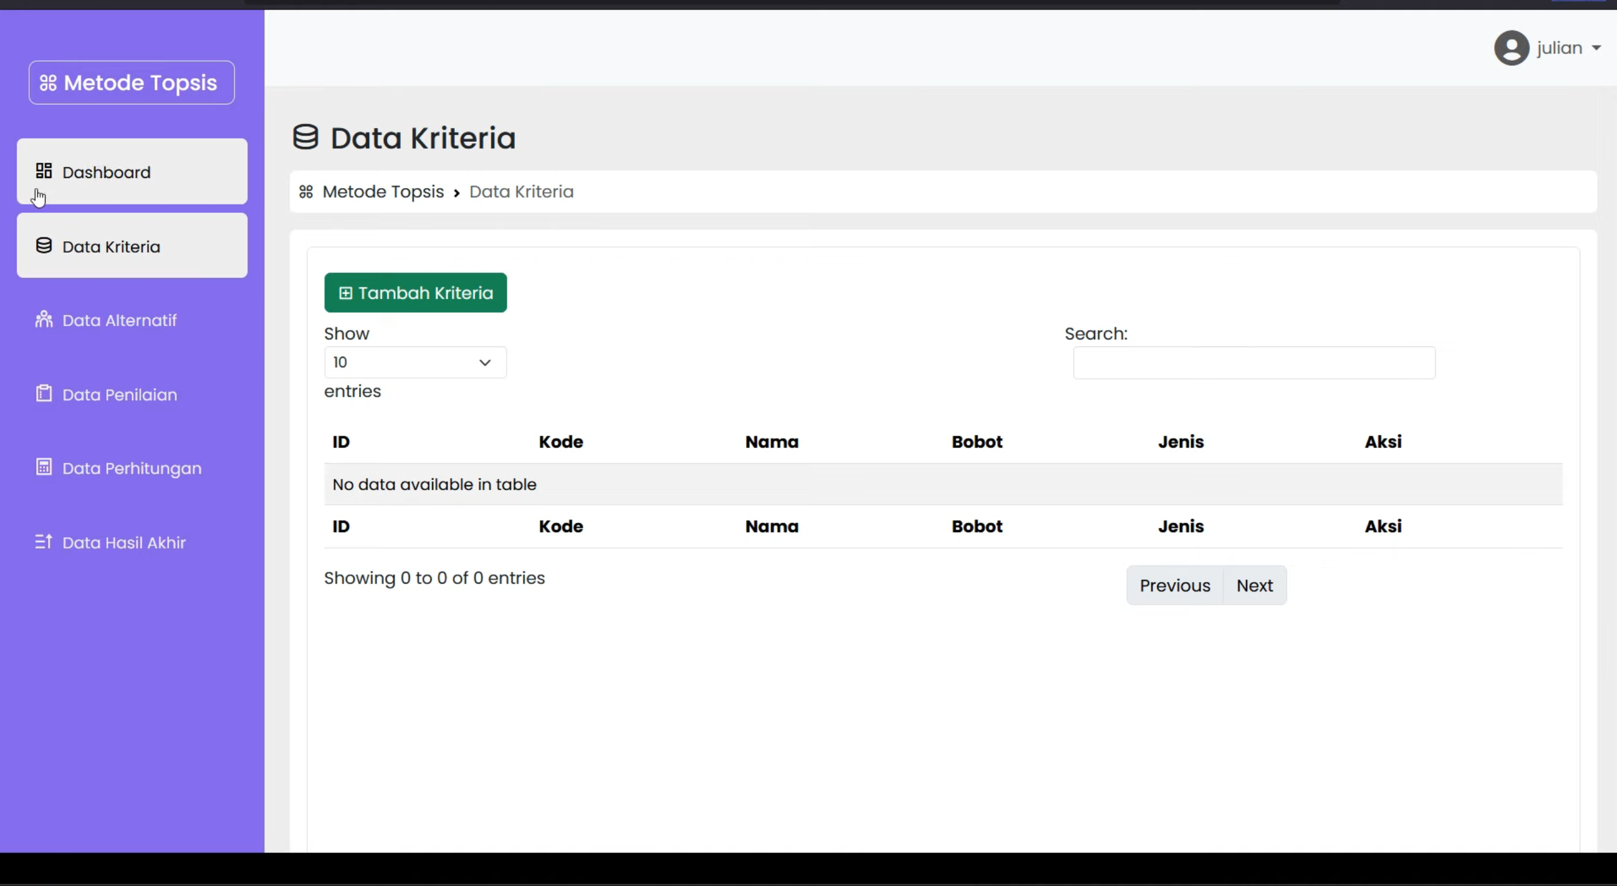Click the Tambah Kriteria button

(415, 293)
